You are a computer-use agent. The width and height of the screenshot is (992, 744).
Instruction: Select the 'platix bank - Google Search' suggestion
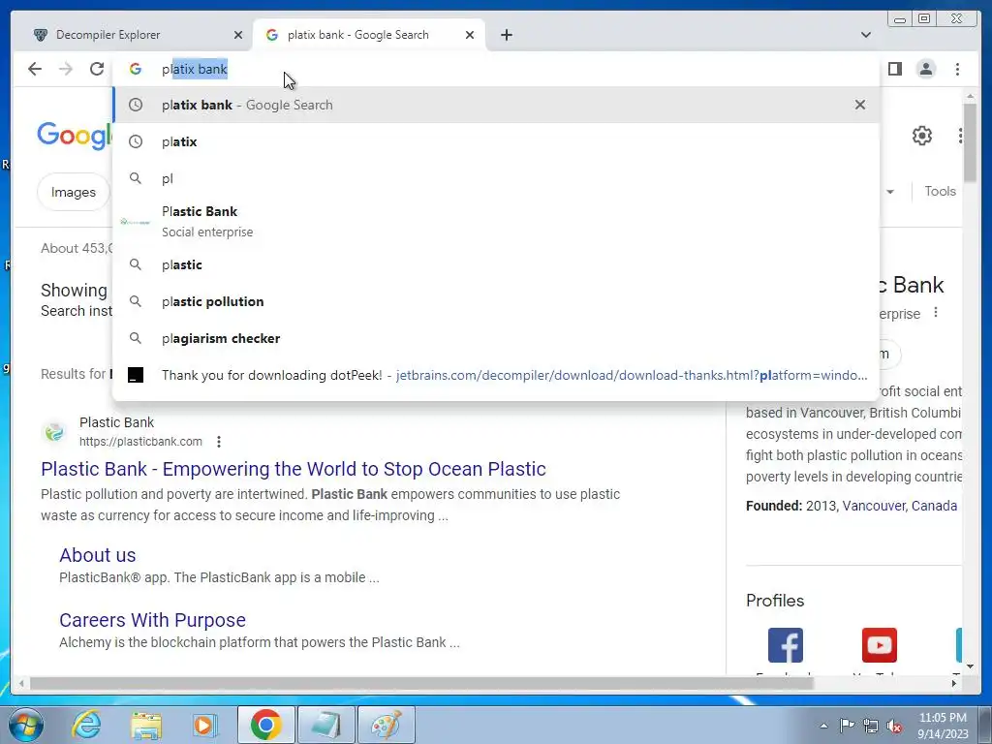(x=495, y=105)
